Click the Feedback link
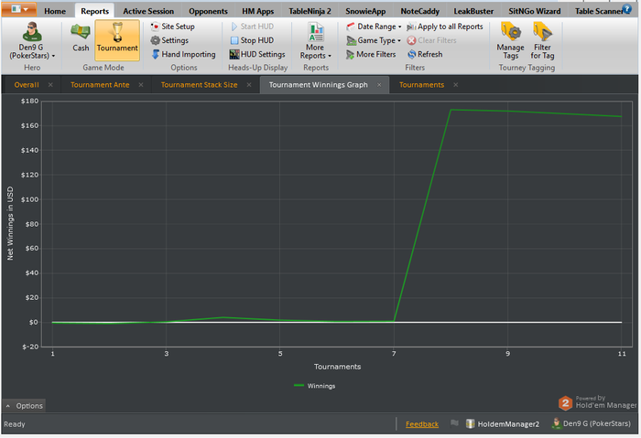Screen dimensions: 641x438 tap(422, 424)
